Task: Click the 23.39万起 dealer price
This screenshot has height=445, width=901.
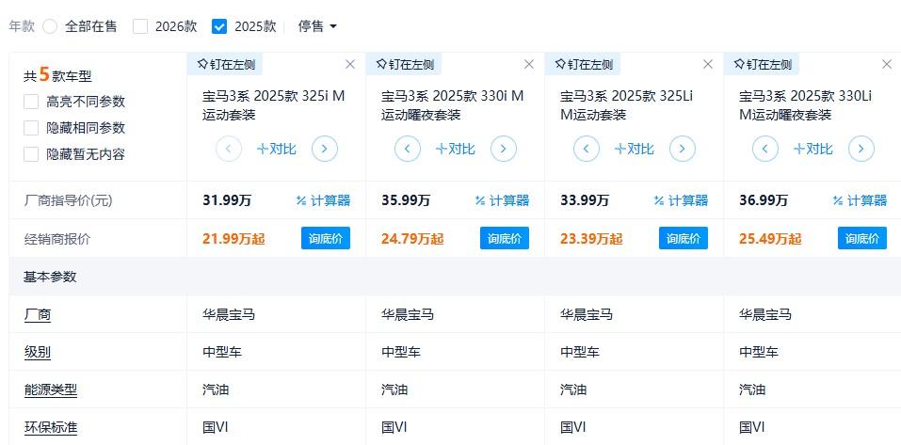Action: 591,239
